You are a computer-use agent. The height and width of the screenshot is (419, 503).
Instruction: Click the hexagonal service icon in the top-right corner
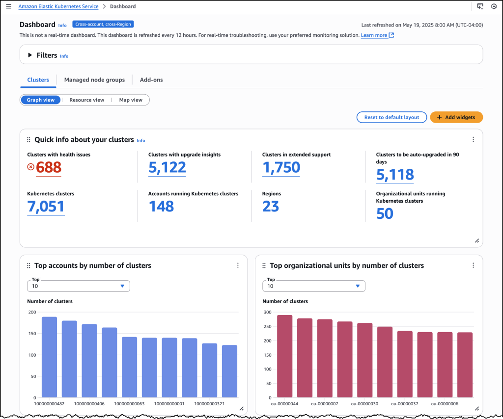[494, 6]
